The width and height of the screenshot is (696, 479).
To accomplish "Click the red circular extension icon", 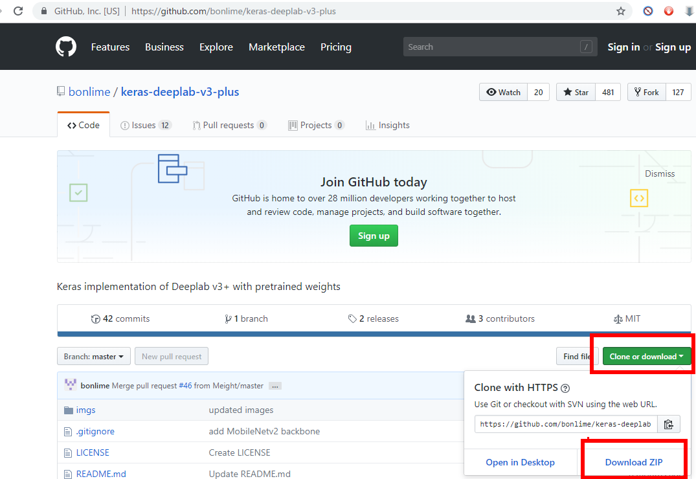I will click(668, 11).
